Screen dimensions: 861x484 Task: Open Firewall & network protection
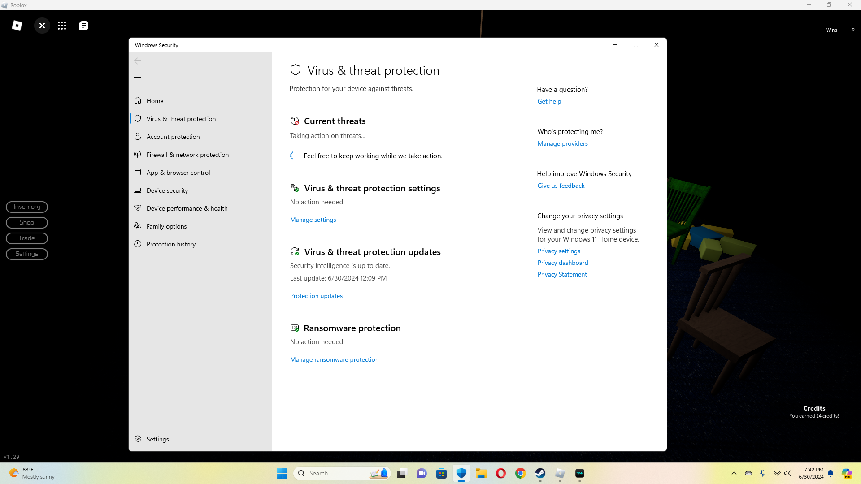(x=200, y=155)
